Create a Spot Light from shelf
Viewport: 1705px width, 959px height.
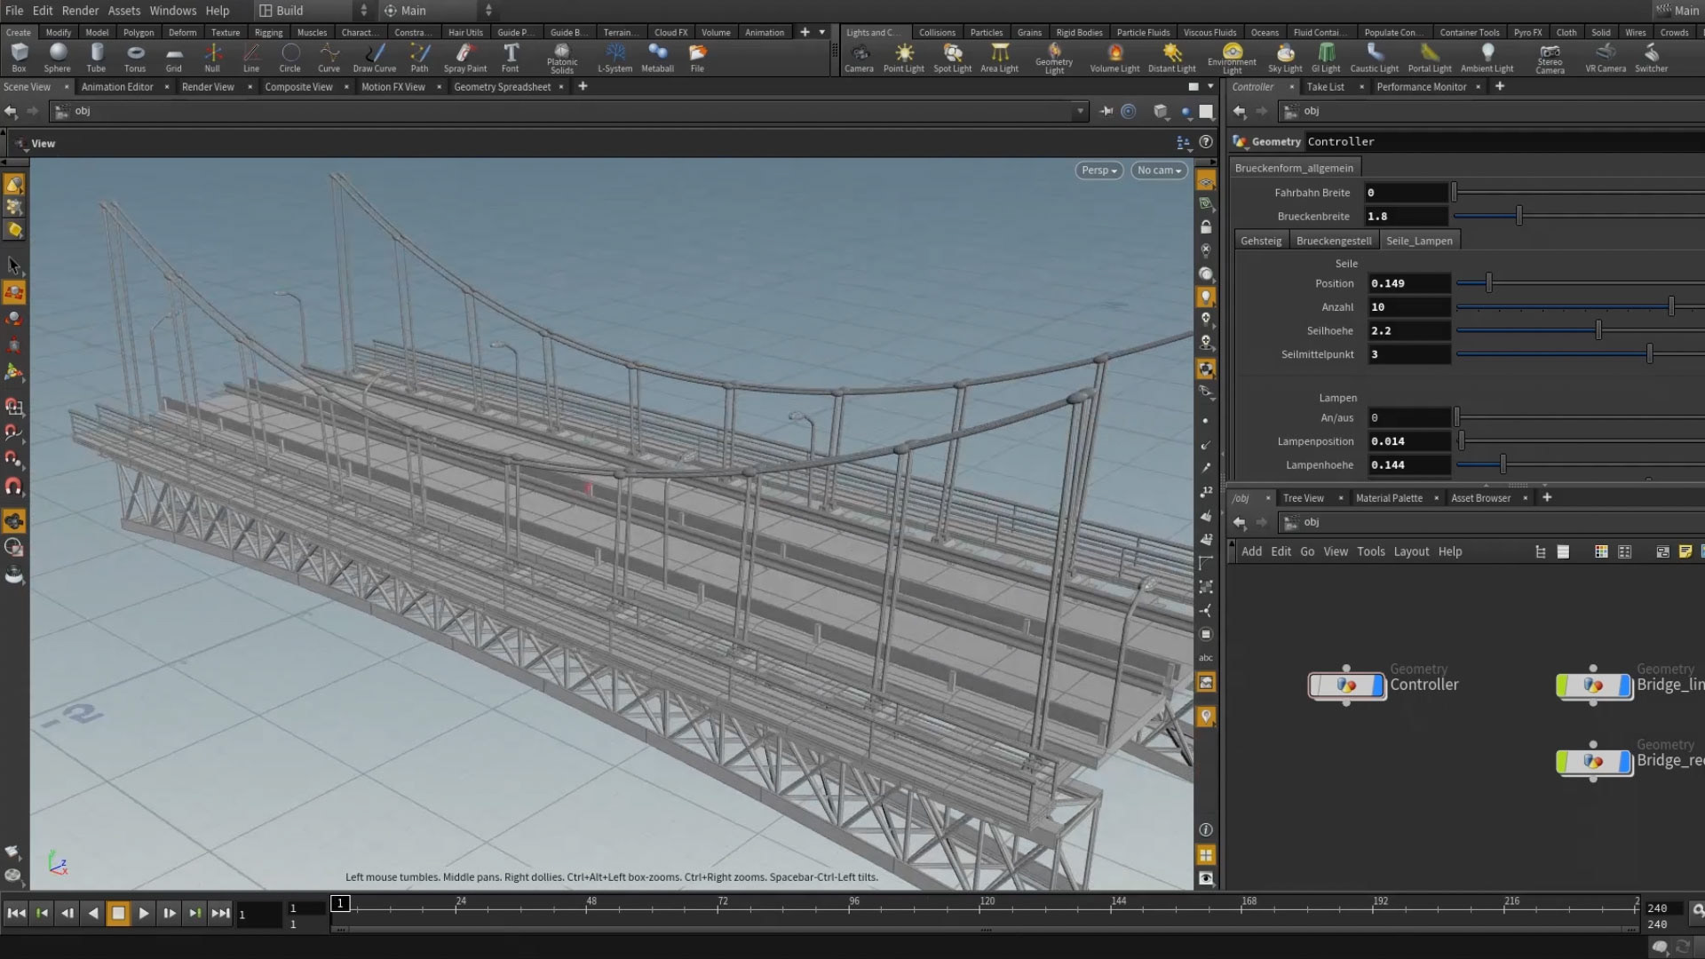coord(952,57)
